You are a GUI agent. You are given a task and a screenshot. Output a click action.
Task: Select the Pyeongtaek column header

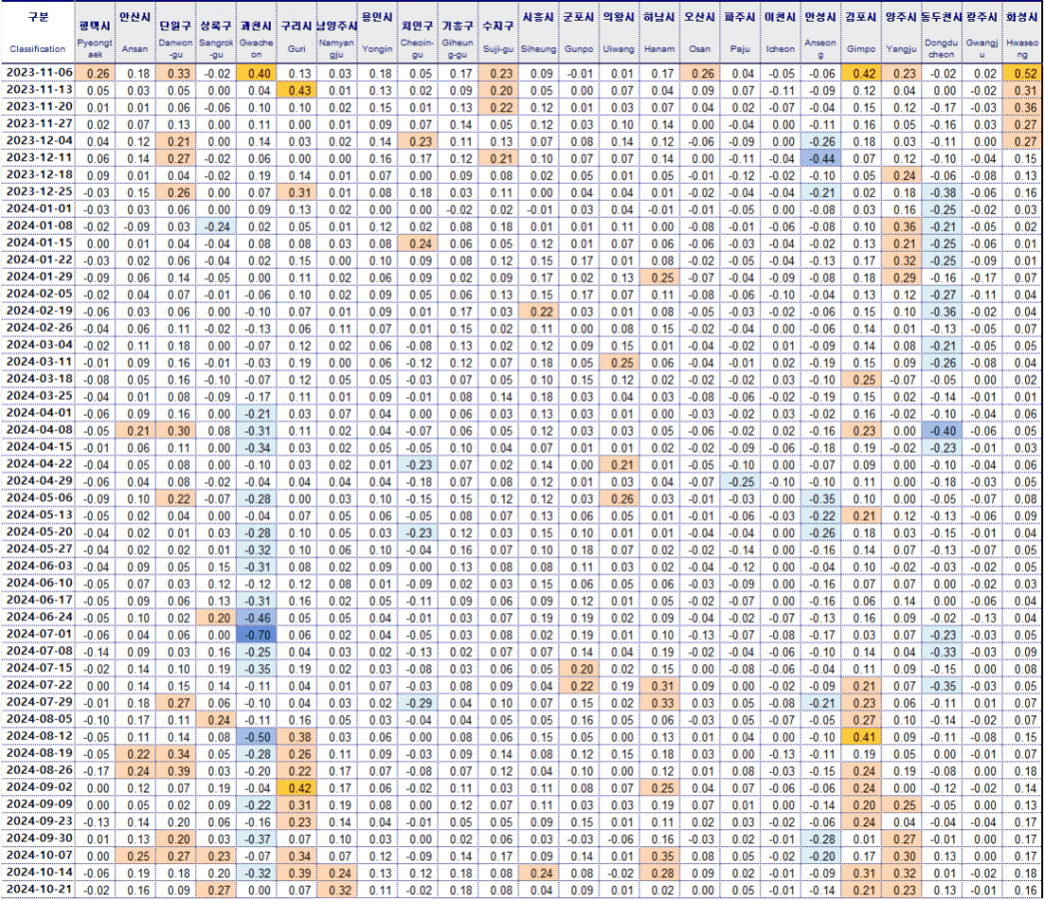[95, 32]
